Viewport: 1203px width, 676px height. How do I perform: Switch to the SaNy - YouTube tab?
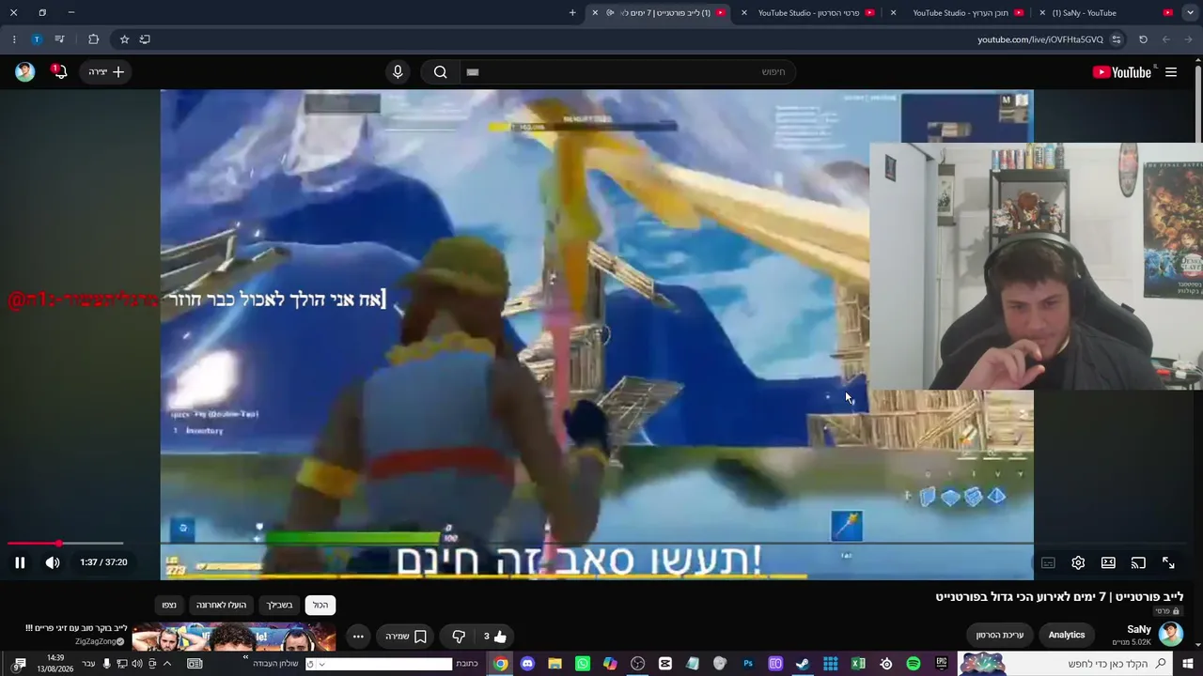click(x=1108, y=13)
